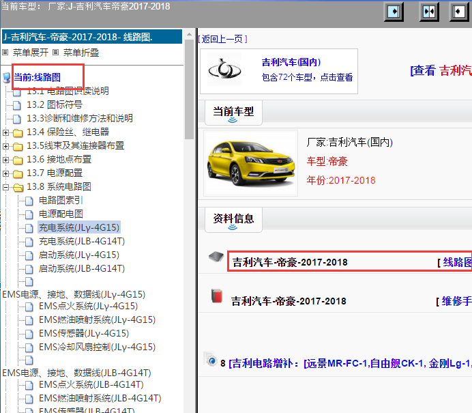The height and width of the screenshot is (413, 472).
Task: Open EMS电源、接地、数据线(JLB-4G14T) item
Action: tap(77, 373)
